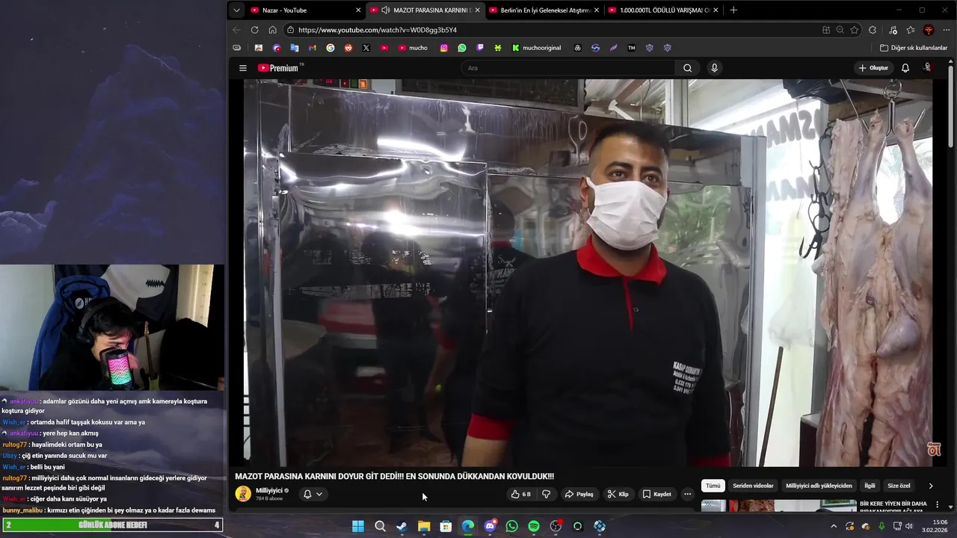The height and width of the screenshot is (538, 957).
Task: Open a new browser tab
Action: pyautogui.click(x=733, y=10)
